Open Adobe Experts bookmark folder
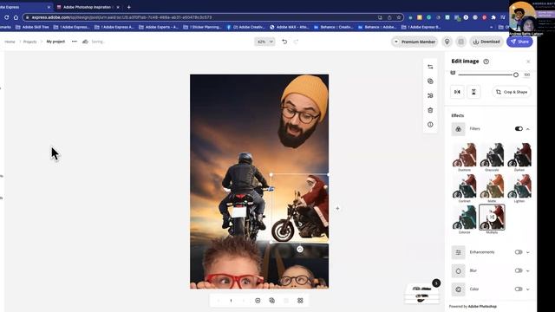 pyautogui.click(x=159, y=27)
